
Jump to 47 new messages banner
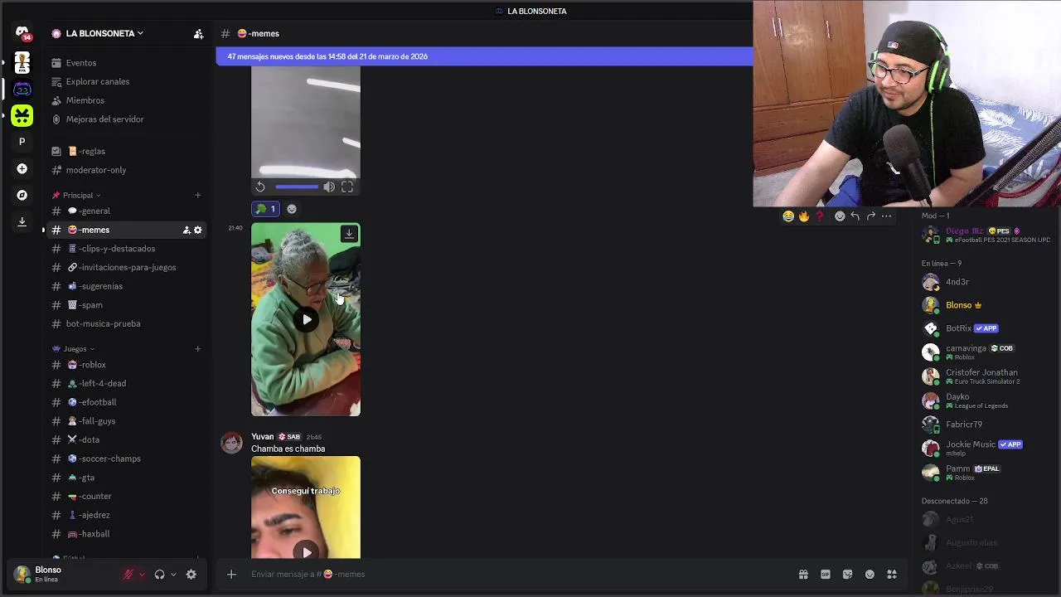coord(484,56)
